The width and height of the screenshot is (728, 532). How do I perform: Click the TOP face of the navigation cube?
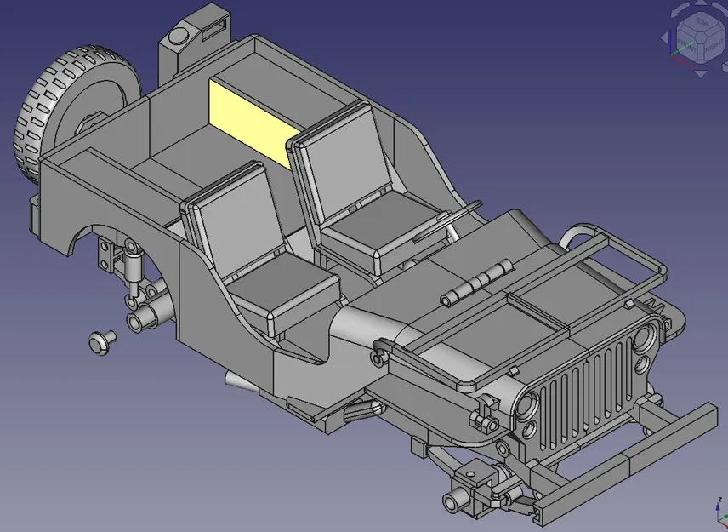click(702, 21)
